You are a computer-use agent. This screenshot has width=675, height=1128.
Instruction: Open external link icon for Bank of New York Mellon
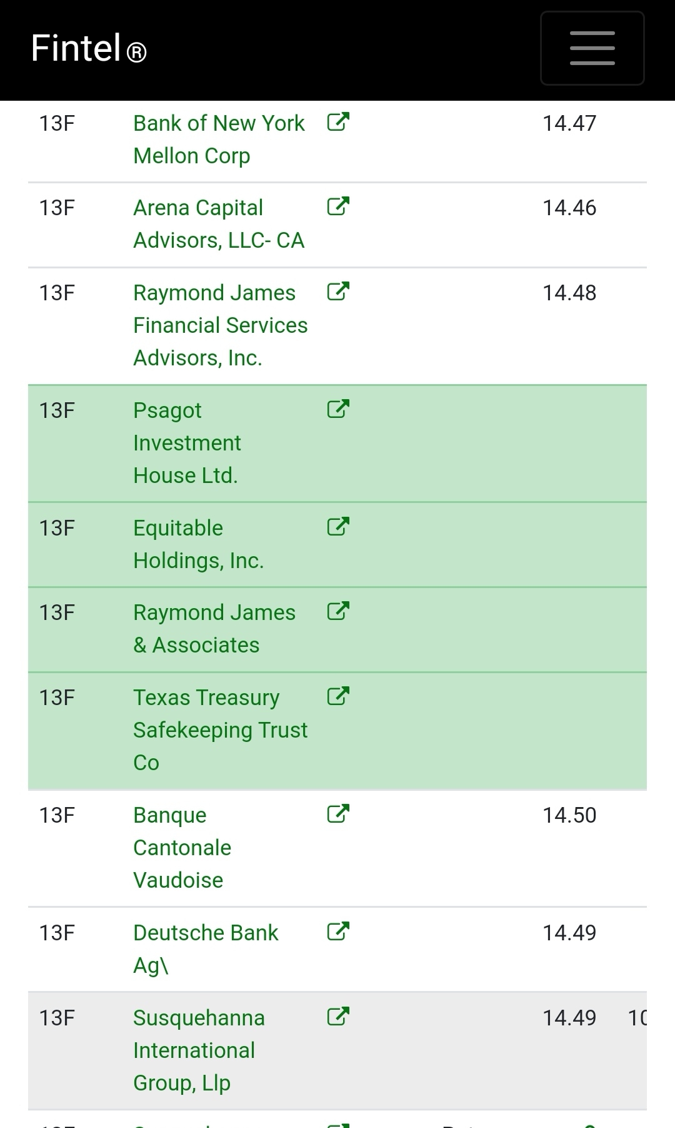[338, 121]
